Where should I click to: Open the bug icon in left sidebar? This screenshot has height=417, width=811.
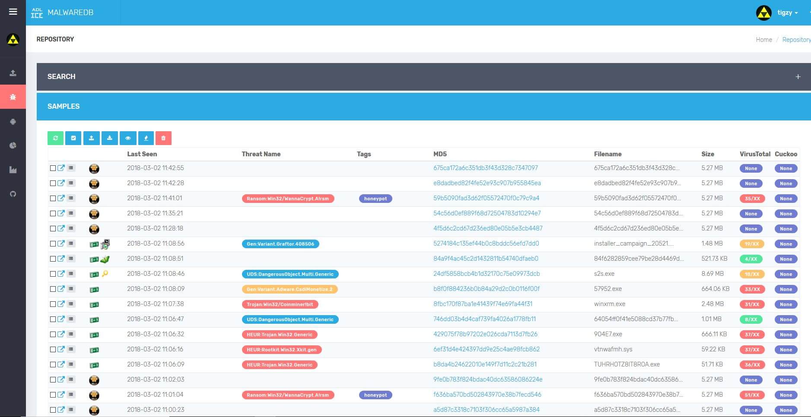[x=13, y=97]
